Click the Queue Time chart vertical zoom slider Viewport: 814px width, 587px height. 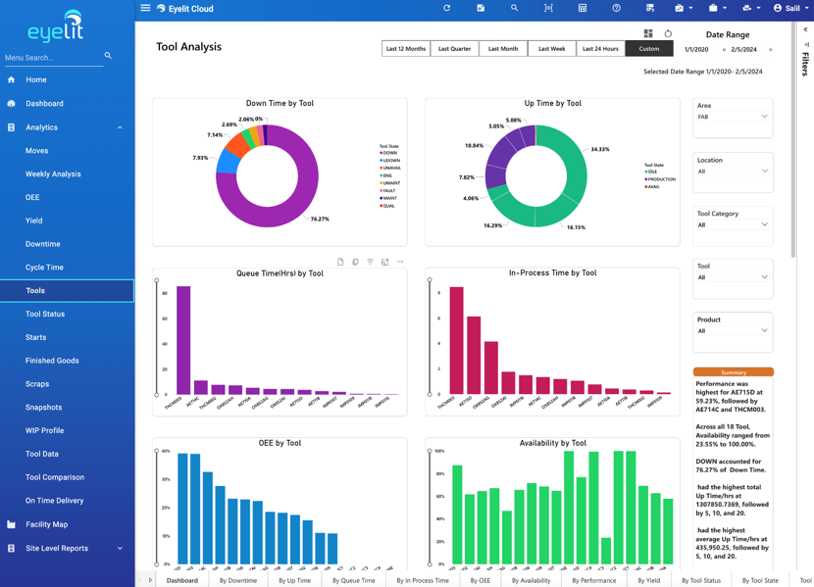[157, 337]
